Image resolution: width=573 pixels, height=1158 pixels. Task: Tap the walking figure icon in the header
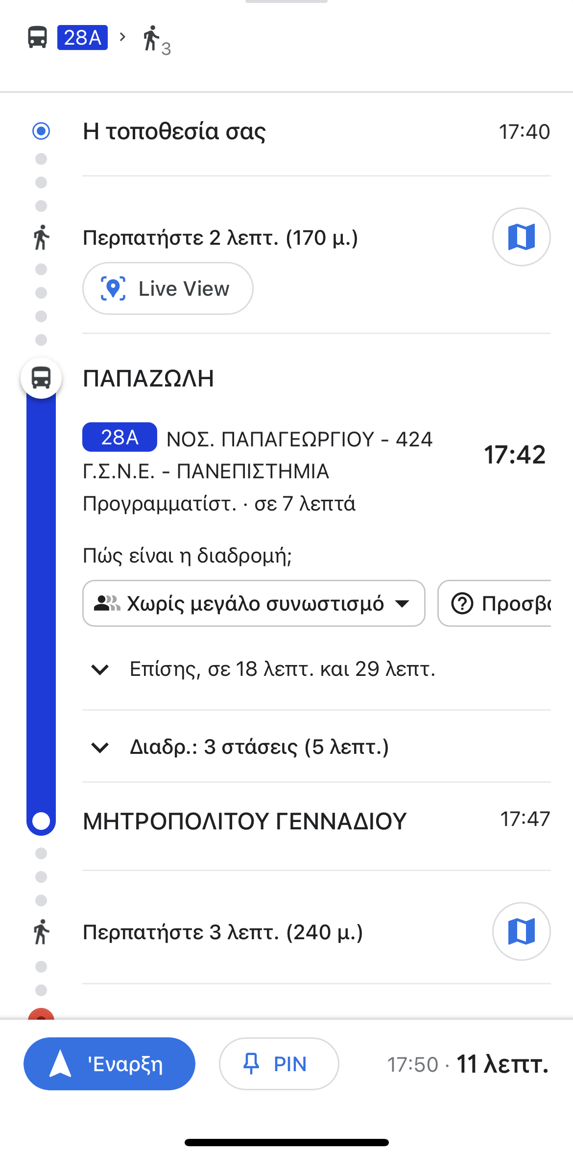(152, 38)
